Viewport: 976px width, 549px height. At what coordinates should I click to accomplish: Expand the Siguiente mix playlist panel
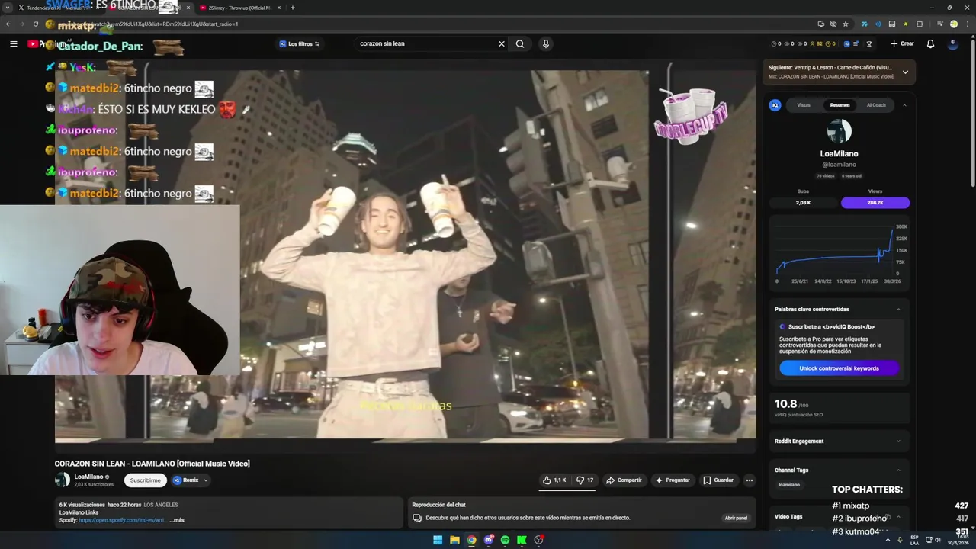[x=905, y=72]
